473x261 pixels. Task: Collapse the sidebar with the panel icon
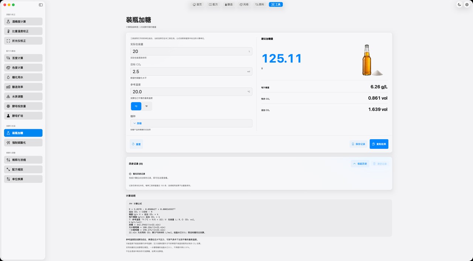coord(41,5)
